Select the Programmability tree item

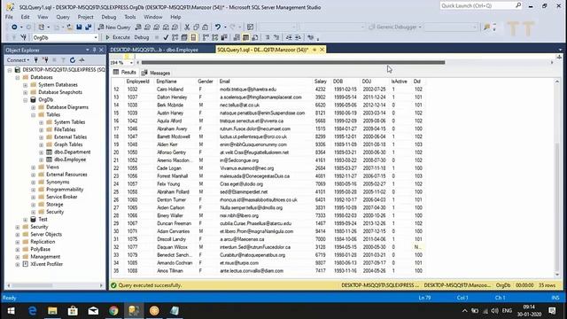65,190
